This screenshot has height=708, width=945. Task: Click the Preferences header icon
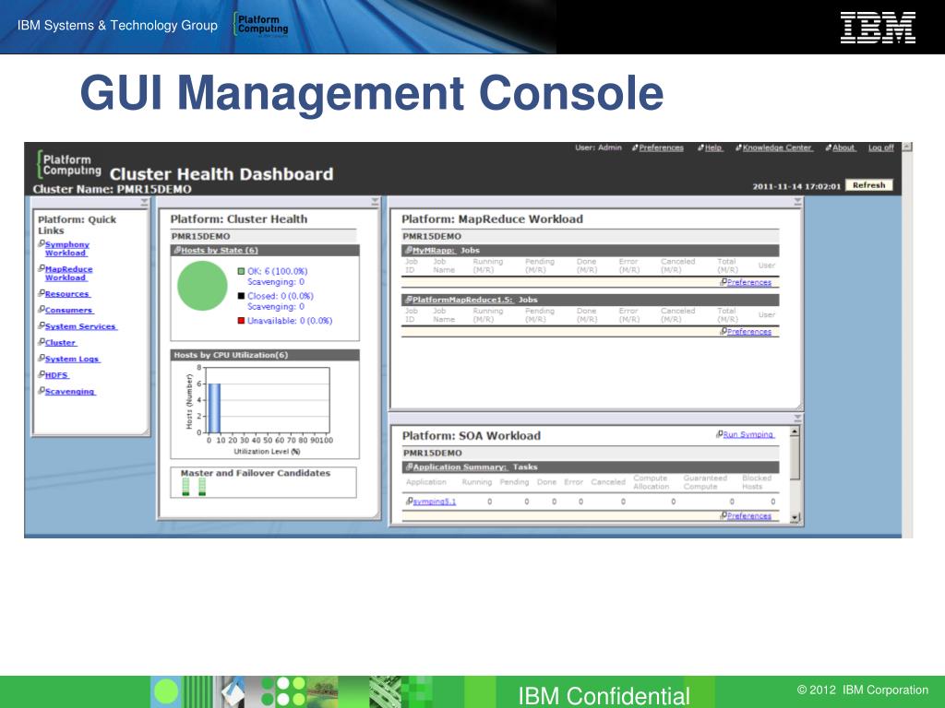pos(635,148)
